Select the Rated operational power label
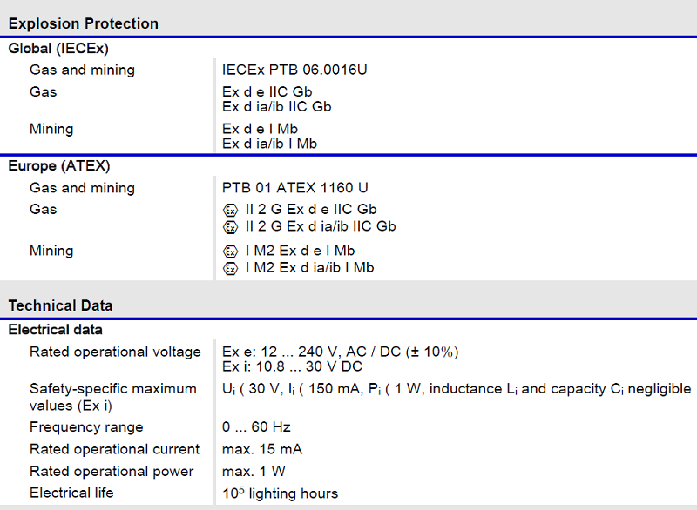 pos(112,472)
